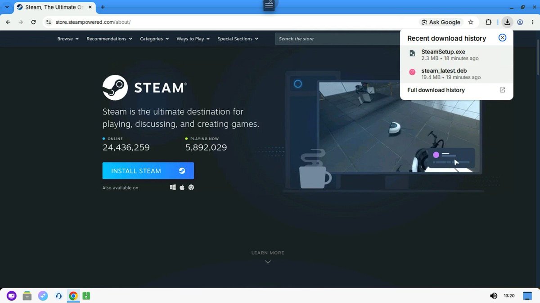Open the Categories dropdown

click(x=154, y=39)
